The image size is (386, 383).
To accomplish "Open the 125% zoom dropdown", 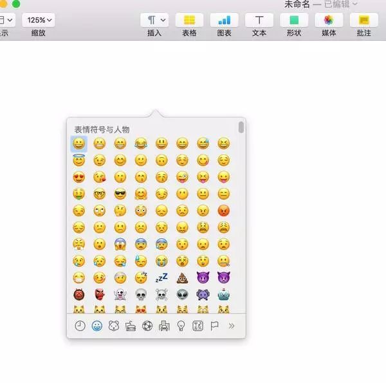I will [x=39, y=20].
